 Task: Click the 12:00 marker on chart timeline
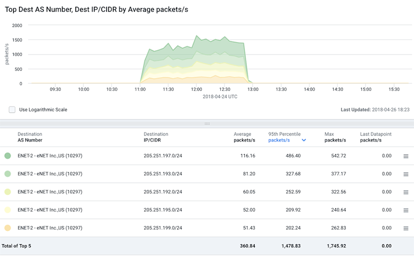tap(196, 90)
